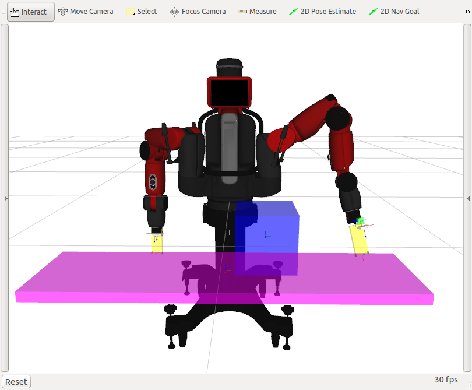Enable the Focus Camera tool
472x390 pixels.
pos(198,12)
